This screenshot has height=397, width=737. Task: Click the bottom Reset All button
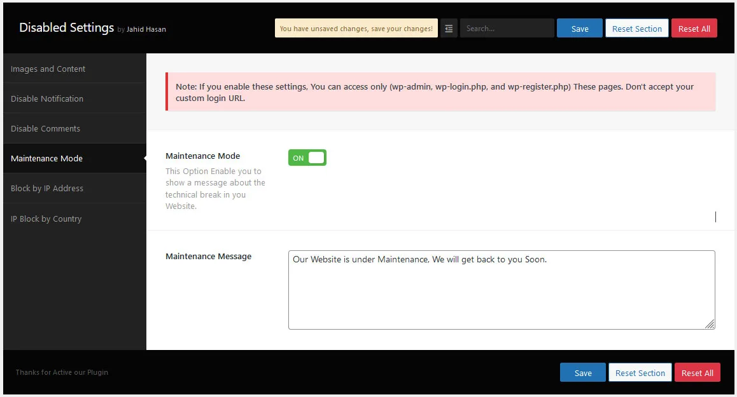click(x=697, y=373)
